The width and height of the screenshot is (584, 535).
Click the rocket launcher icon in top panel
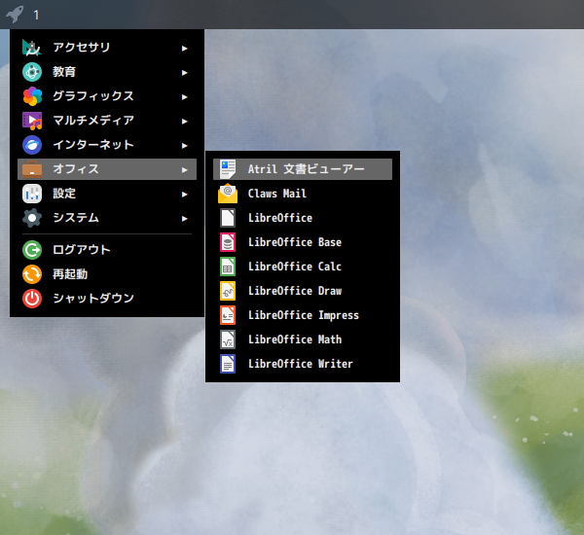click(15, 15)
